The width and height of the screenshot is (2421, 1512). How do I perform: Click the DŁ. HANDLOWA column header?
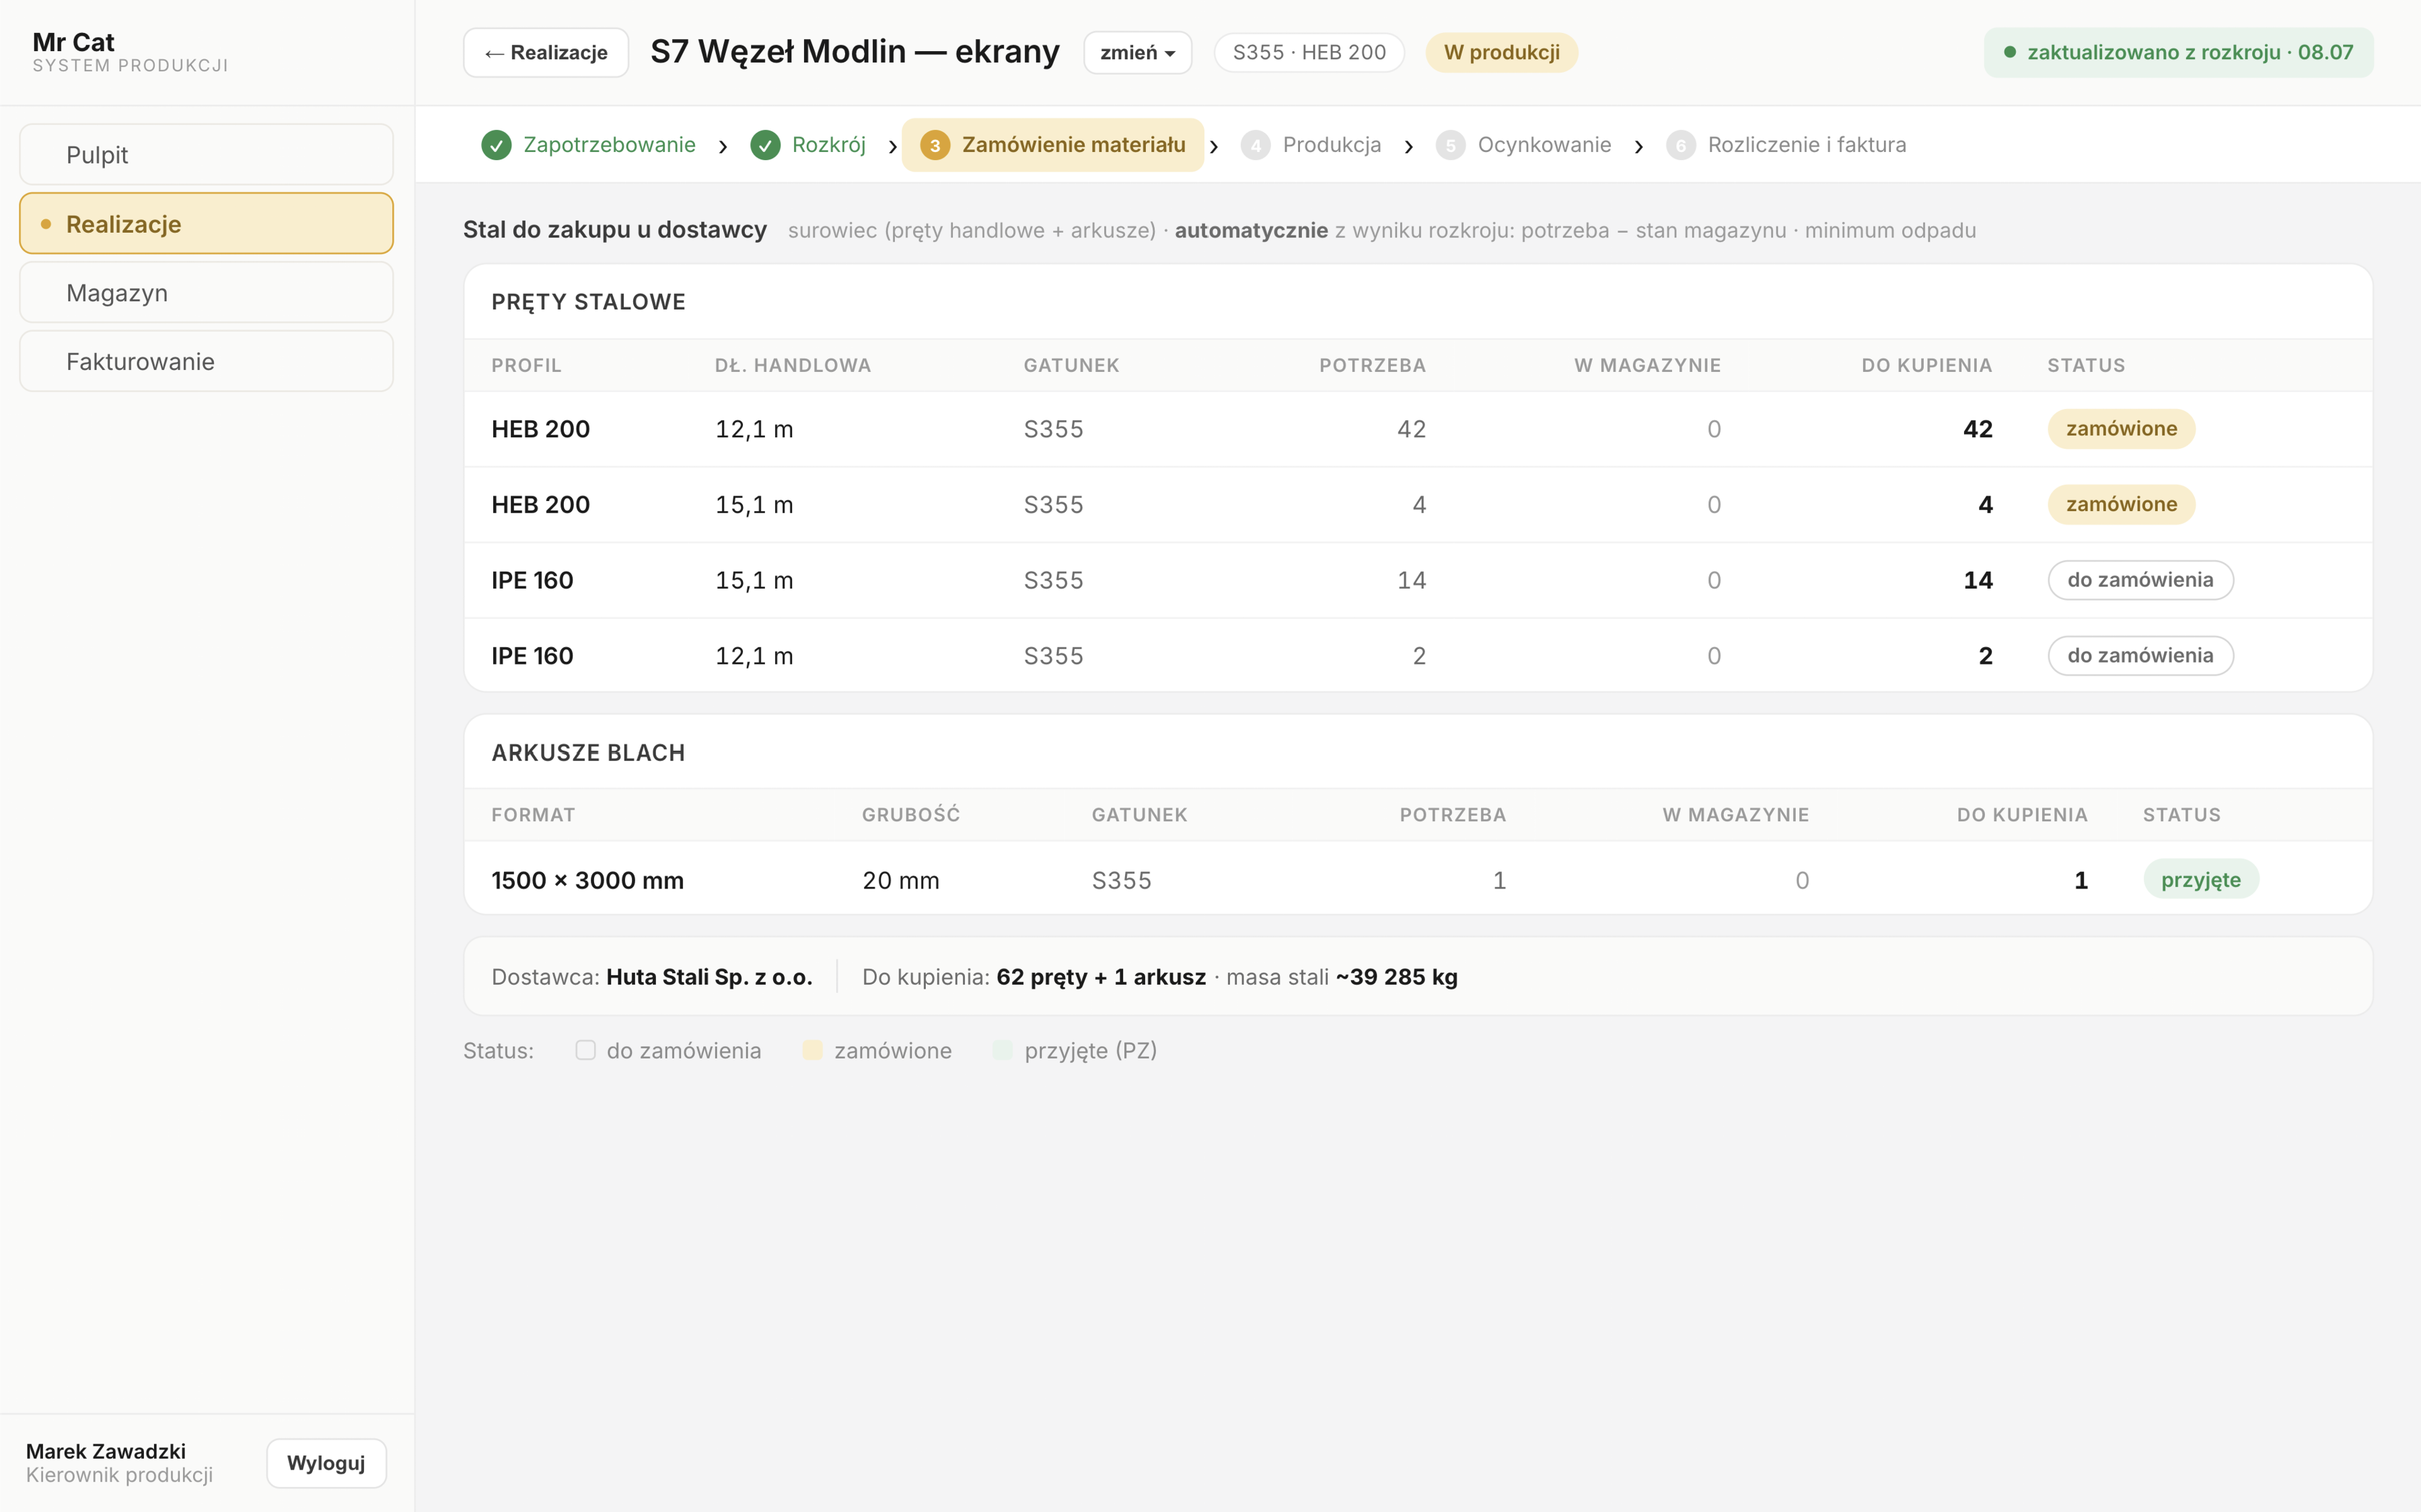(x=793, y=365)
